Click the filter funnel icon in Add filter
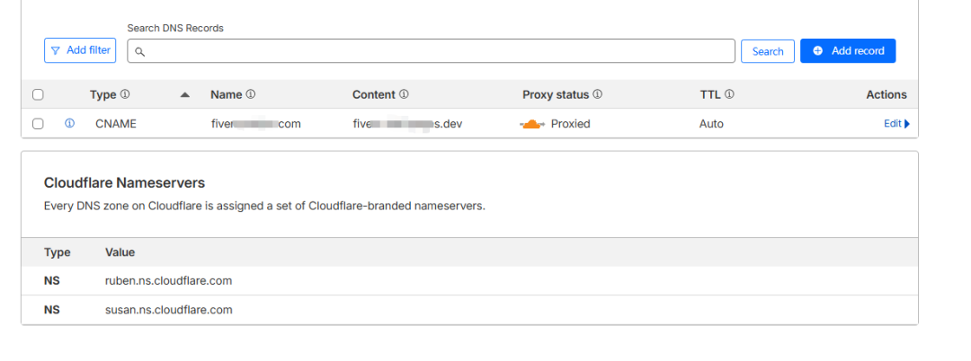The height and width of the screenshot is (361, 971). pos(56,51)
